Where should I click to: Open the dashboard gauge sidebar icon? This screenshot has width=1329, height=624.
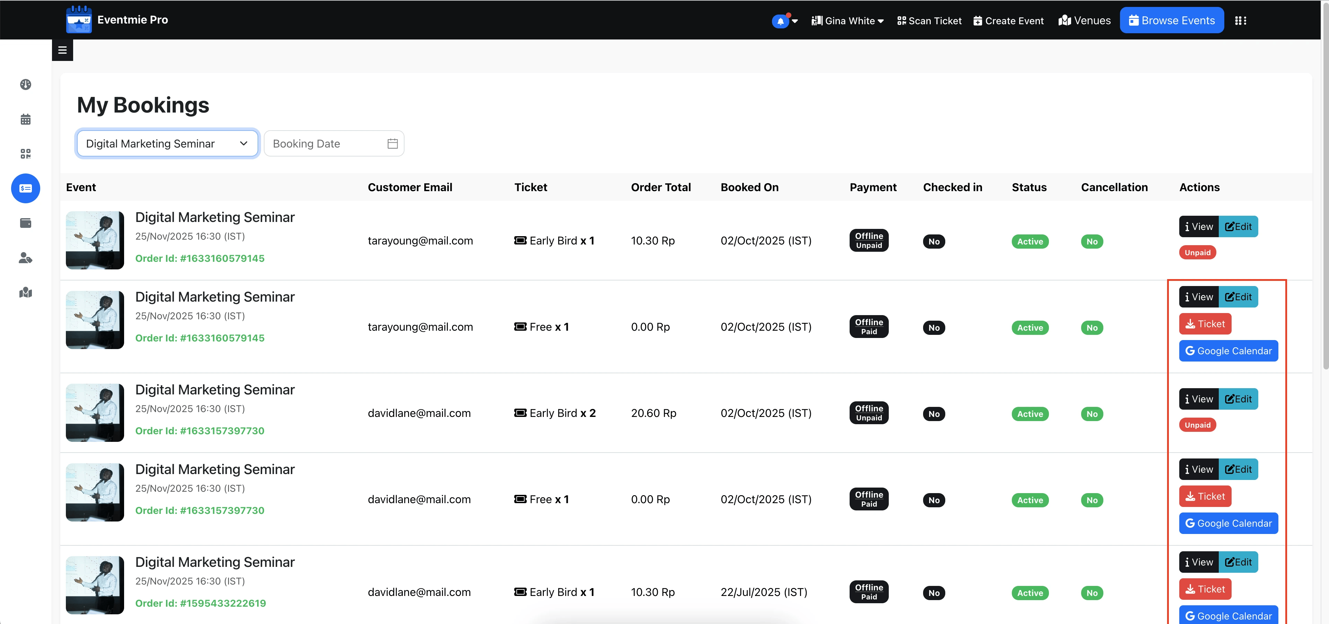(25, 84)
